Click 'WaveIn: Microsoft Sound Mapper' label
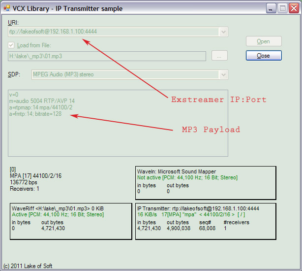Screen dimensions: 302x271 coord(177,171)
